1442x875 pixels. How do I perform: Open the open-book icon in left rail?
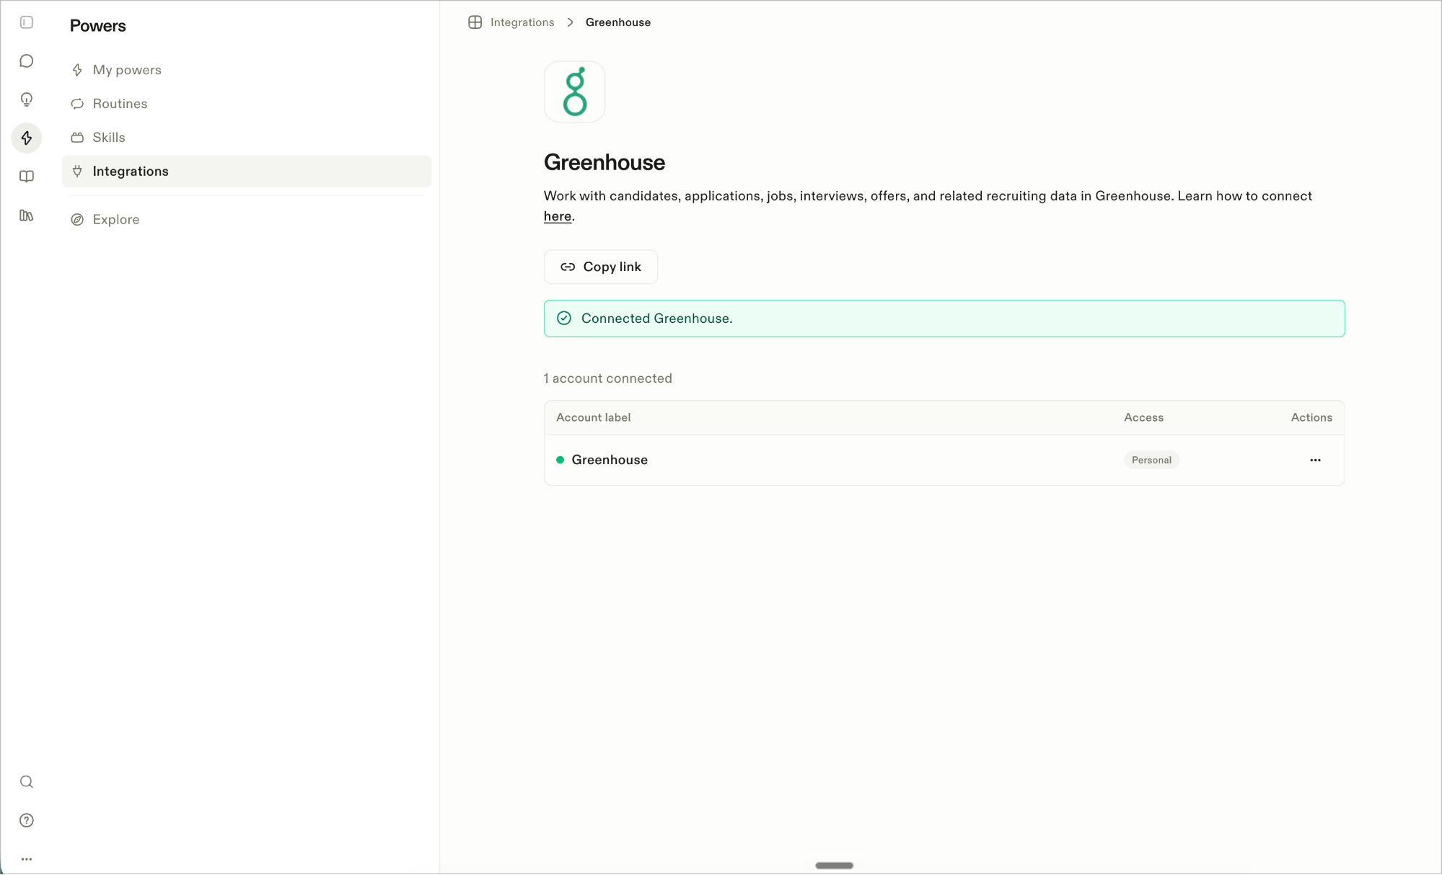27,177
